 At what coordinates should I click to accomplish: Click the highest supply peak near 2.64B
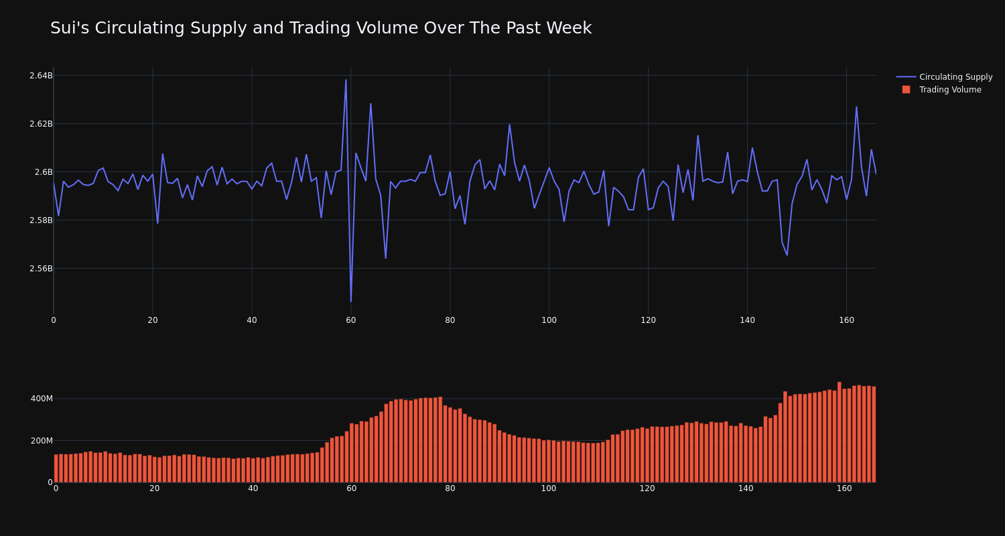pyautogui.click(x=346, y=80)
